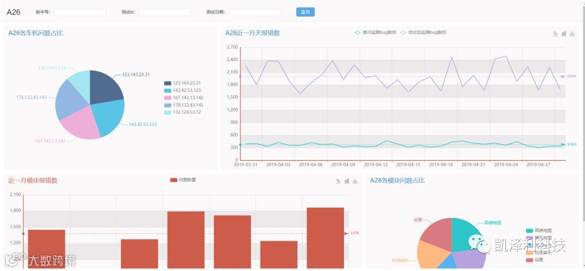Download the A26近一月天报错数 chart as image

[572, 34]
